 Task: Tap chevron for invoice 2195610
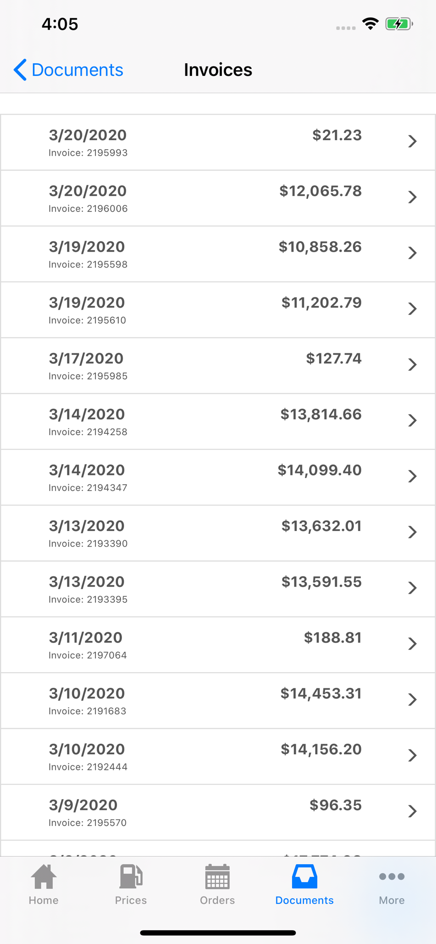tap(412, 309)
